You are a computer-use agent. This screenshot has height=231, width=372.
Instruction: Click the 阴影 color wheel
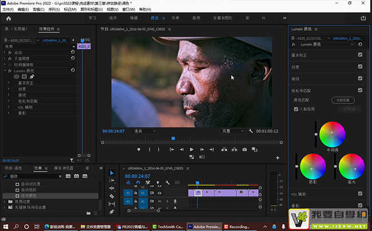point(312,166)
